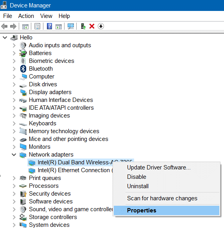Image resolution: width=224 pixels, height=228 pixels.
Task: Click the Monitors screen icon
Action: coord(23,147)
